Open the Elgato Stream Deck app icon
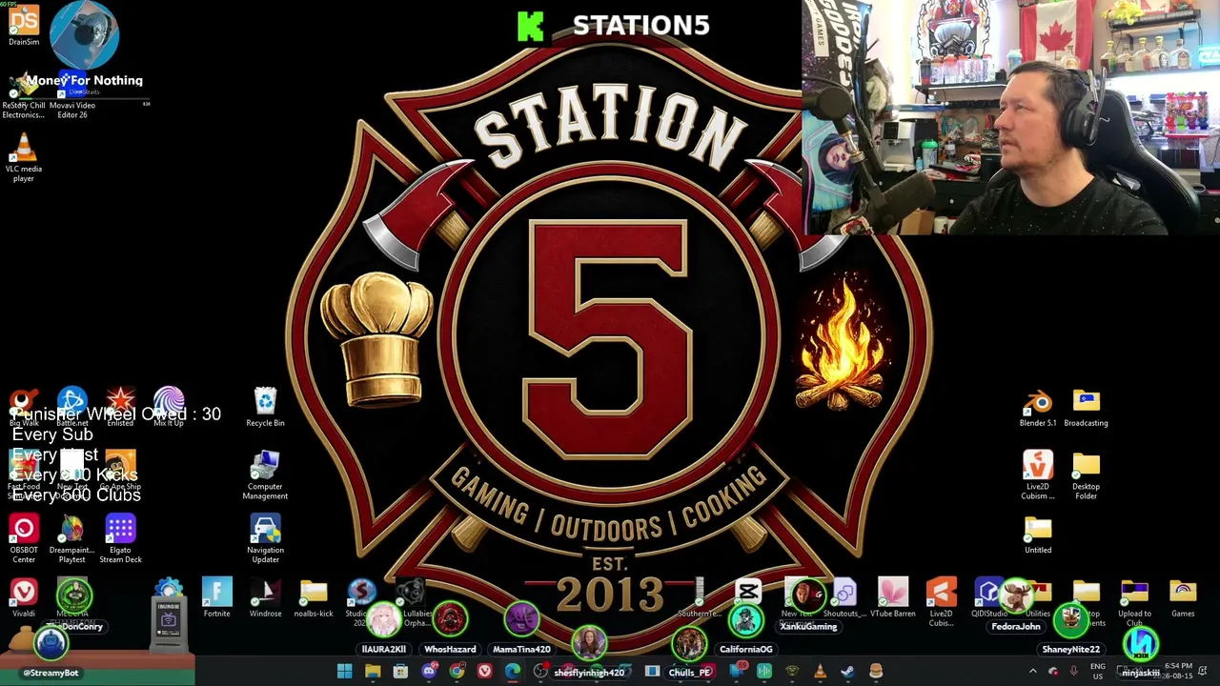Screen dimensions: 1220x686 pos(120,539)
